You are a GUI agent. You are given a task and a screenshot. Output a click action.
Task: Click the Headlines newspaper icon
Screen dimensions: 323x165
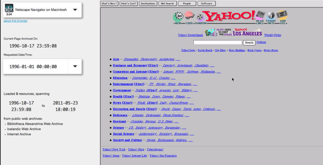pos(260,18)
